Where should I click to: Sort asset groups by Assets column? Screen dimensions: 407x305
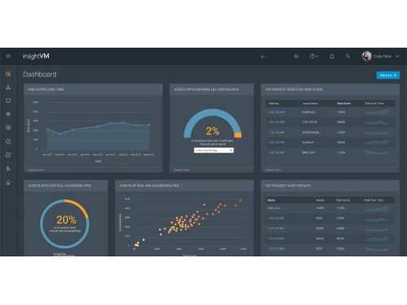[x=320, y=200]
